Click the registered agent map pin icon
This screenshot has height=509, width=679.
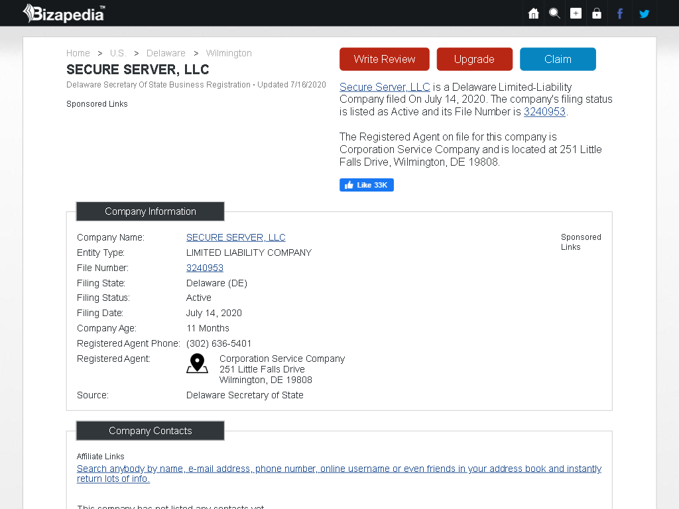click(x=197, y=363)
